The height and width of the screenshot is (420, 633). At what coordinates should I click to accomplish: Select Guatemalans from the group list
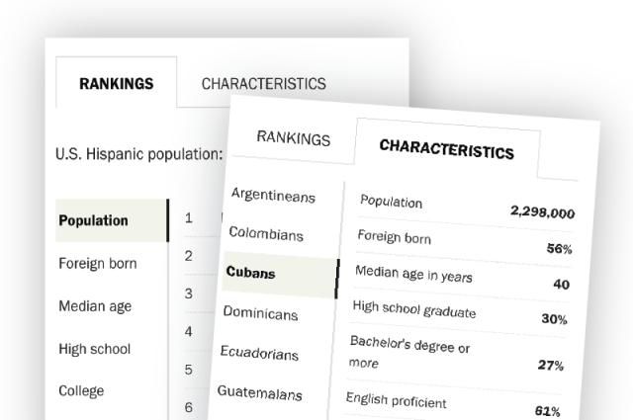click(258, 392)
